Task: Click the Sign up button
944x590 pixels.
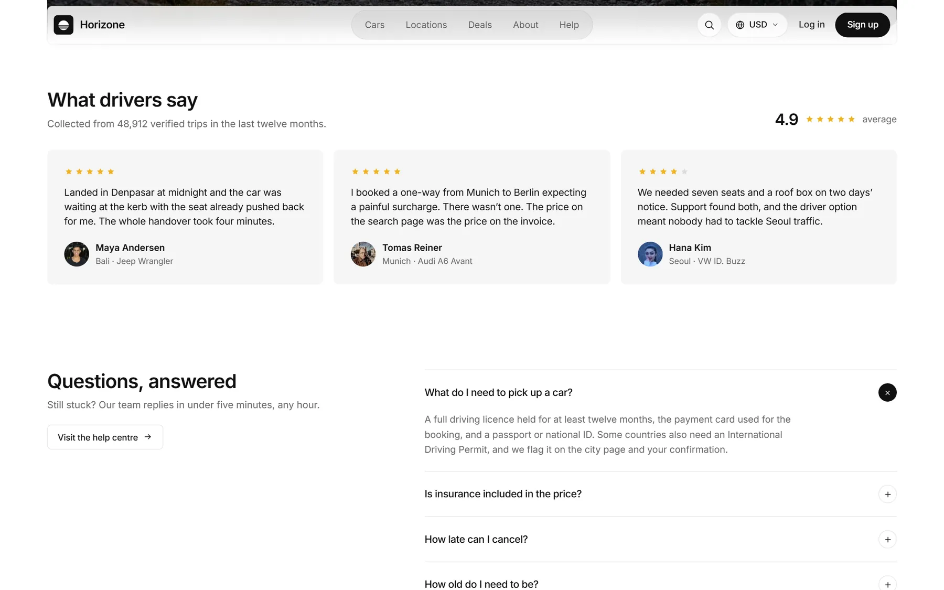Action: [862, 25]
